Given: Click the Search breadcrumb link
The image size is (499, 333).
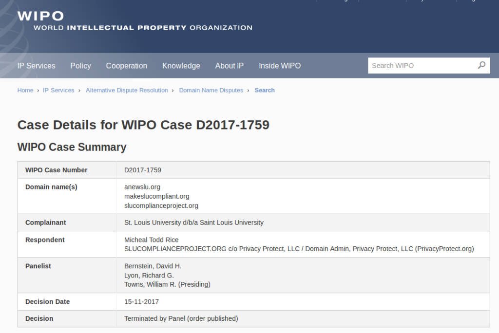Looking at the screenshot, I should click(265, 90).
